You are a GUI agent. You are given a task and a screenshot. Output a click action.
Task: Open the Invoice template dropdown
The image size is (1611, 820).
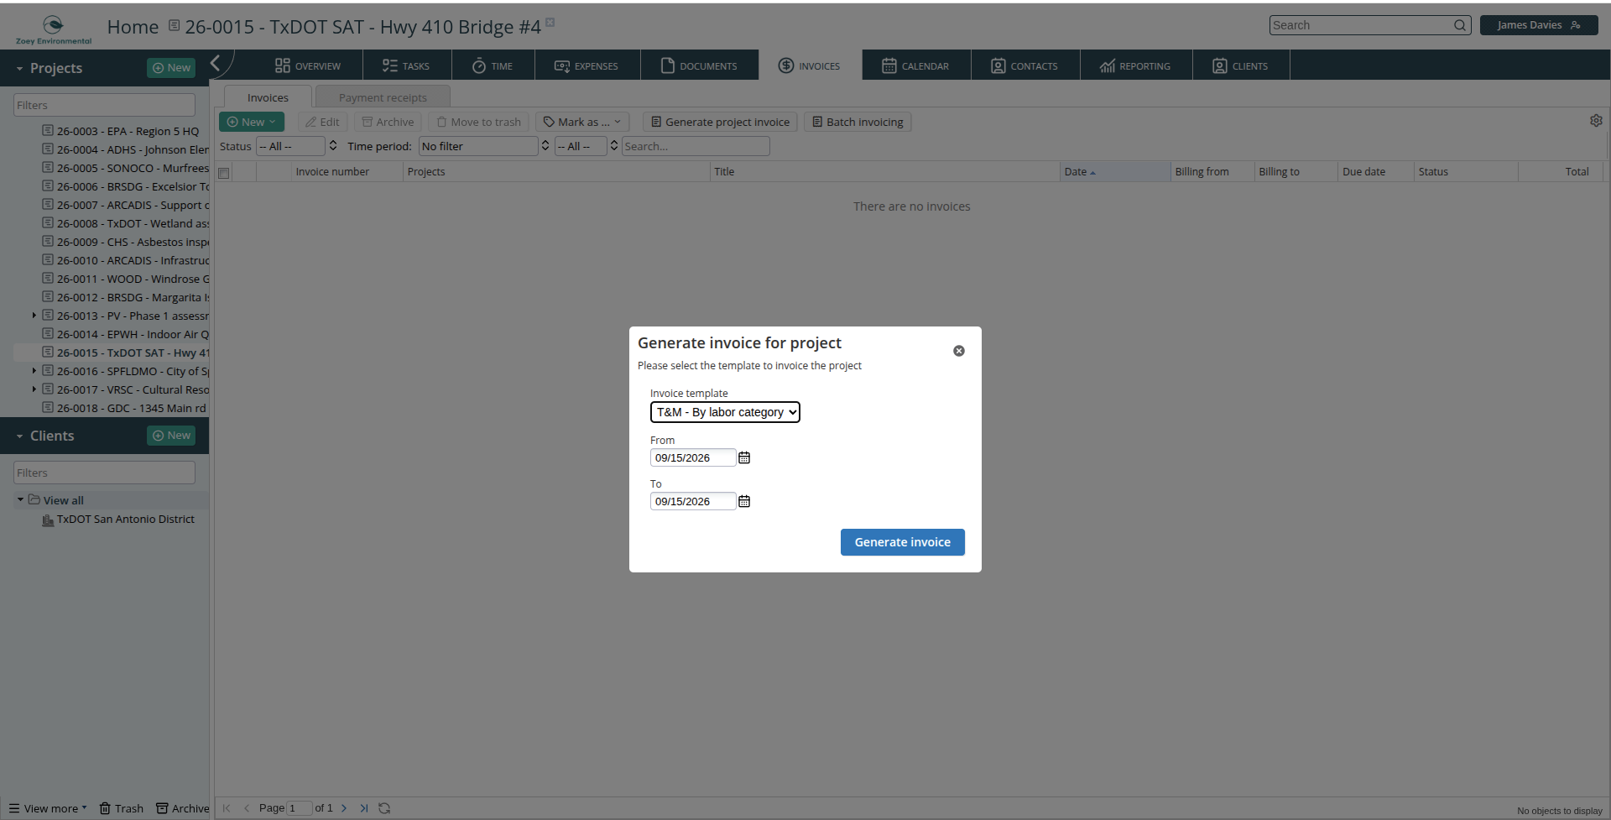[725, 412]
